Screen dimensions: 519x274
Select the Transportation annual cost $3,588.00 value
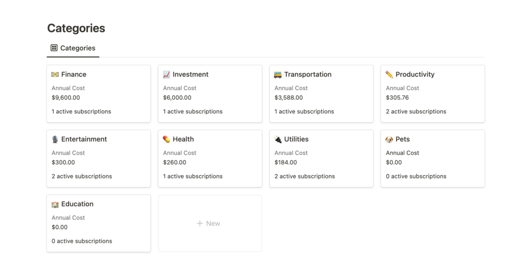289,98
